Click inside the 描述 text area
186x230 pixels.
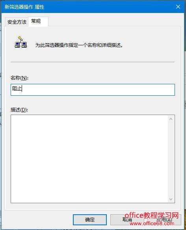(89, 159)
